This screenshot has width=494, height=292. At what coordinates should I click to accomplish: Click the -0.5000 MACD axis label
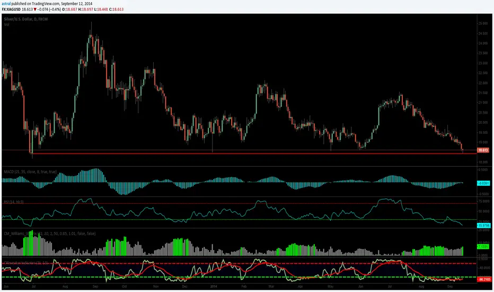(483, 194)
